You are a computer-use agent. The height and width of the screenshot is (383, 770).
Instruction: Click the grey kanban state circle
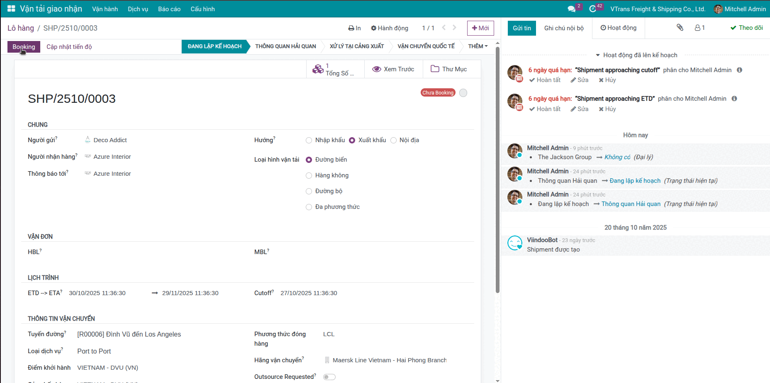coord(463,93)
